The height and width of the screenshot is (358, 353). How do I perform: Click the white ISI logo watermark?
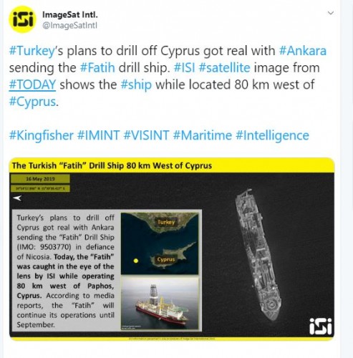[320, 326]
